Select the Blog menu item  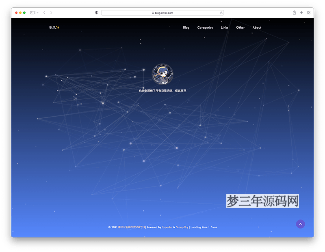point(186,28)
